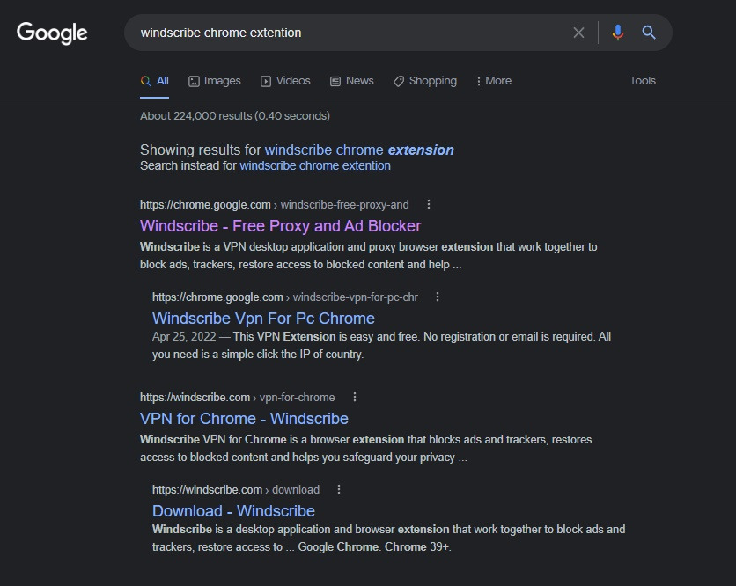Switch to the Videos tab

click(x=285, y=81)
